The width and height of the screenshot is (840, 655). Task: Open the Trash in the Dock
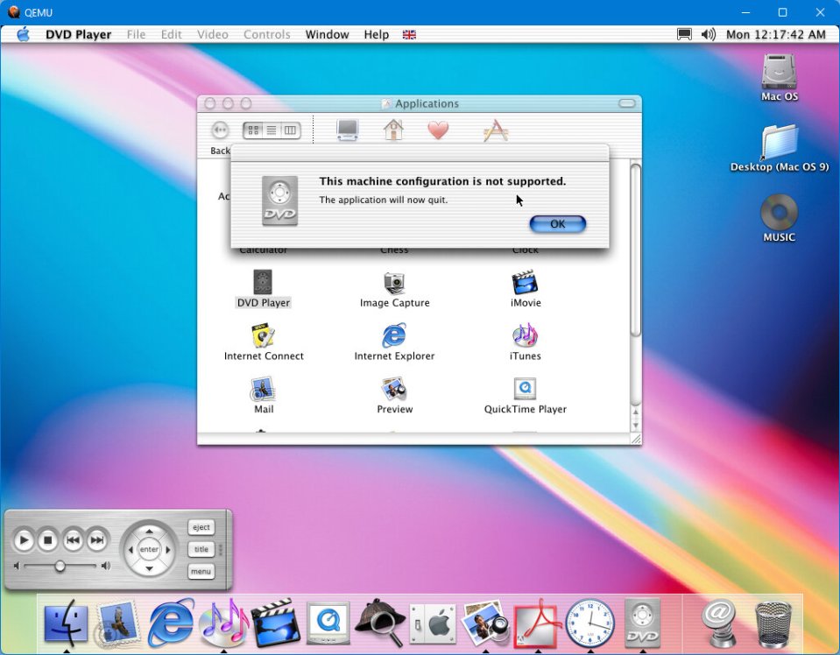pyautogui.click(x=772, y=623)
